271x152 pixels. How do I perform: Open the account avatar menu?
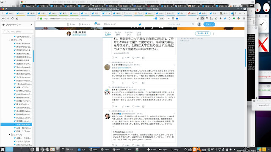(199, 24)
